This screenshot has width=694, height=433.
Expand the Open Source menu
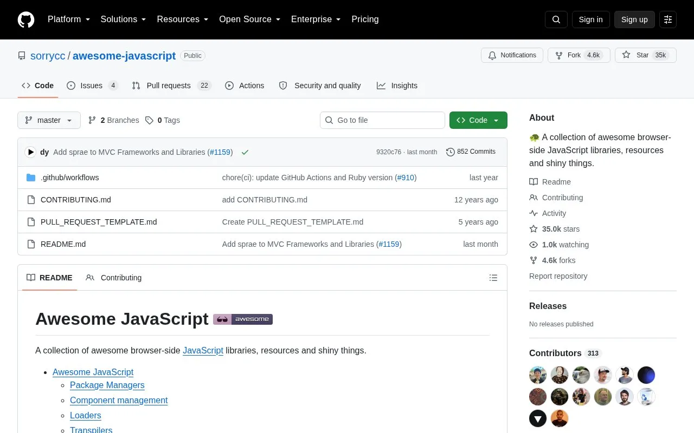coord(250,19)
